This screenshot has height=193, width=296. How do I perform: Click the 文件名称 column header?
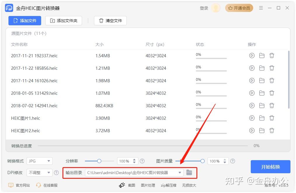click(x=19, y=44)
